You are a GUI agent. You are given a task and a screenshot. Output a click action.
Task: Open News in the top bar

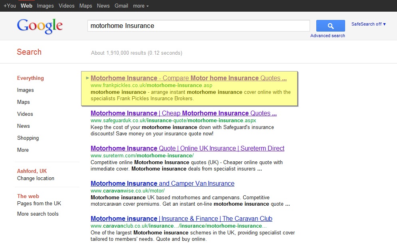tap(103, 6)
